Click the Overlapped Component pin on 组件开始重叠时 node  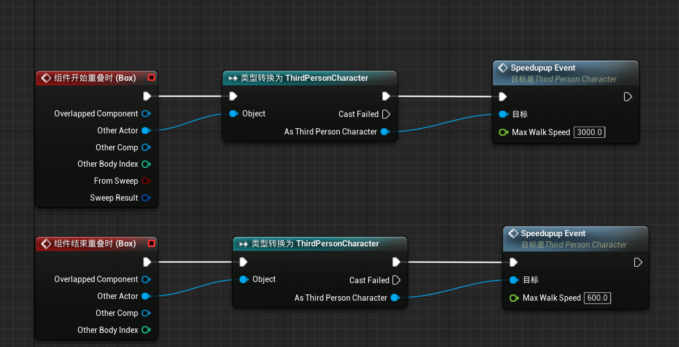[147, 114]
